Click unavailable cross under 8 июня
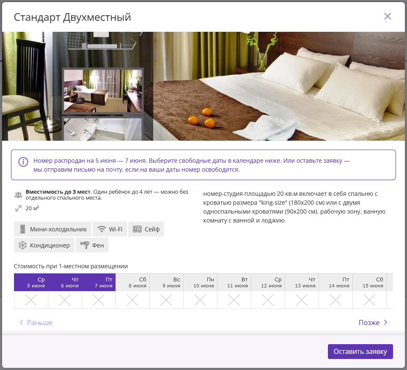This screenshot has width=407, height=370. tap(132, 300)
